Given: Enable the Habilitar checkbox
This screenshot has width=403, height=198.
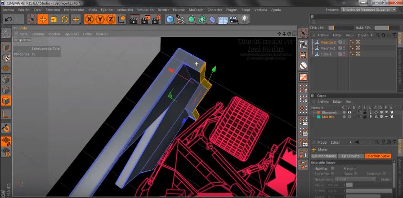Looking at the screenshot, I should tap(332, 168).
